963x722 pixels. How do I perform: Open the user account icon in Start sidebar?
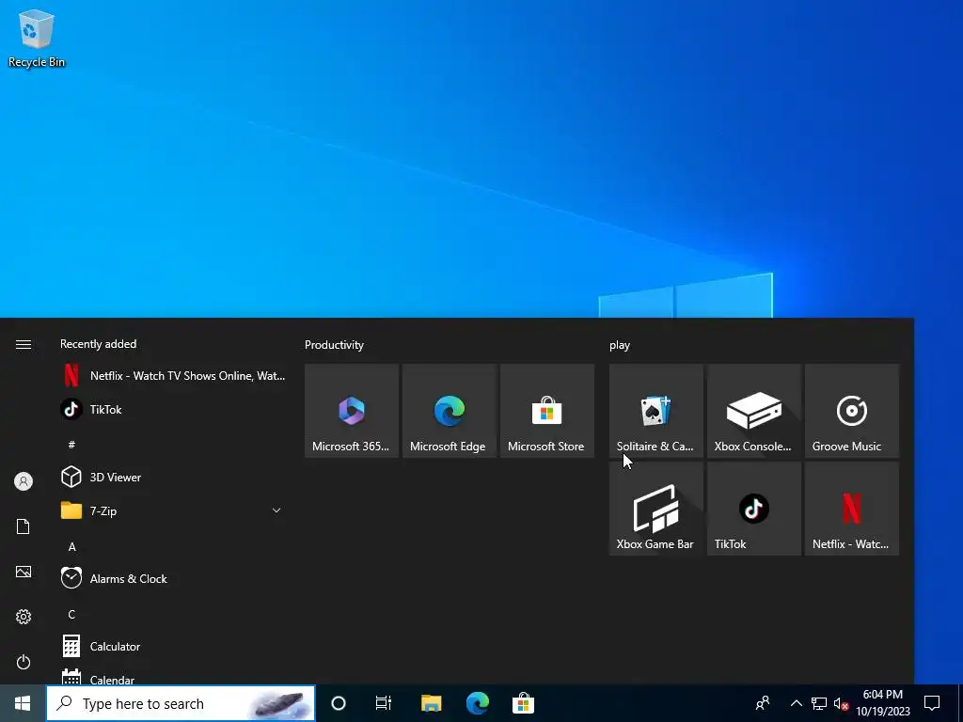(x=24, y=481)
